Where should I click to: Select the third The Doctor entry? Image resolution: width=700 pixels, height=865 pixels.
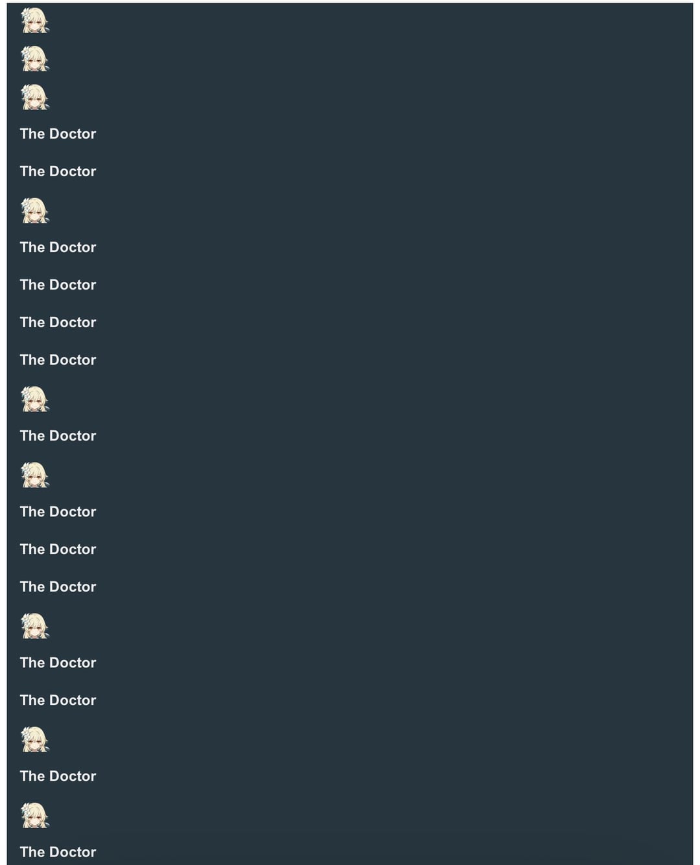[58, 248]
